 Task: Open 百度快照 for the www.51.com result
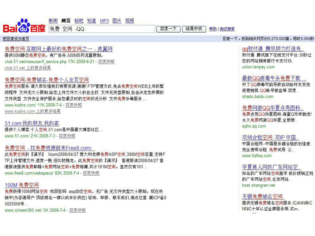click(67, 136)
